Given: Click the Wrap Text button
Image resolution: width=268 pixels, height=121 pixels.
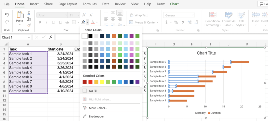Looking at the screenshot, I should (x=139, y=15).
